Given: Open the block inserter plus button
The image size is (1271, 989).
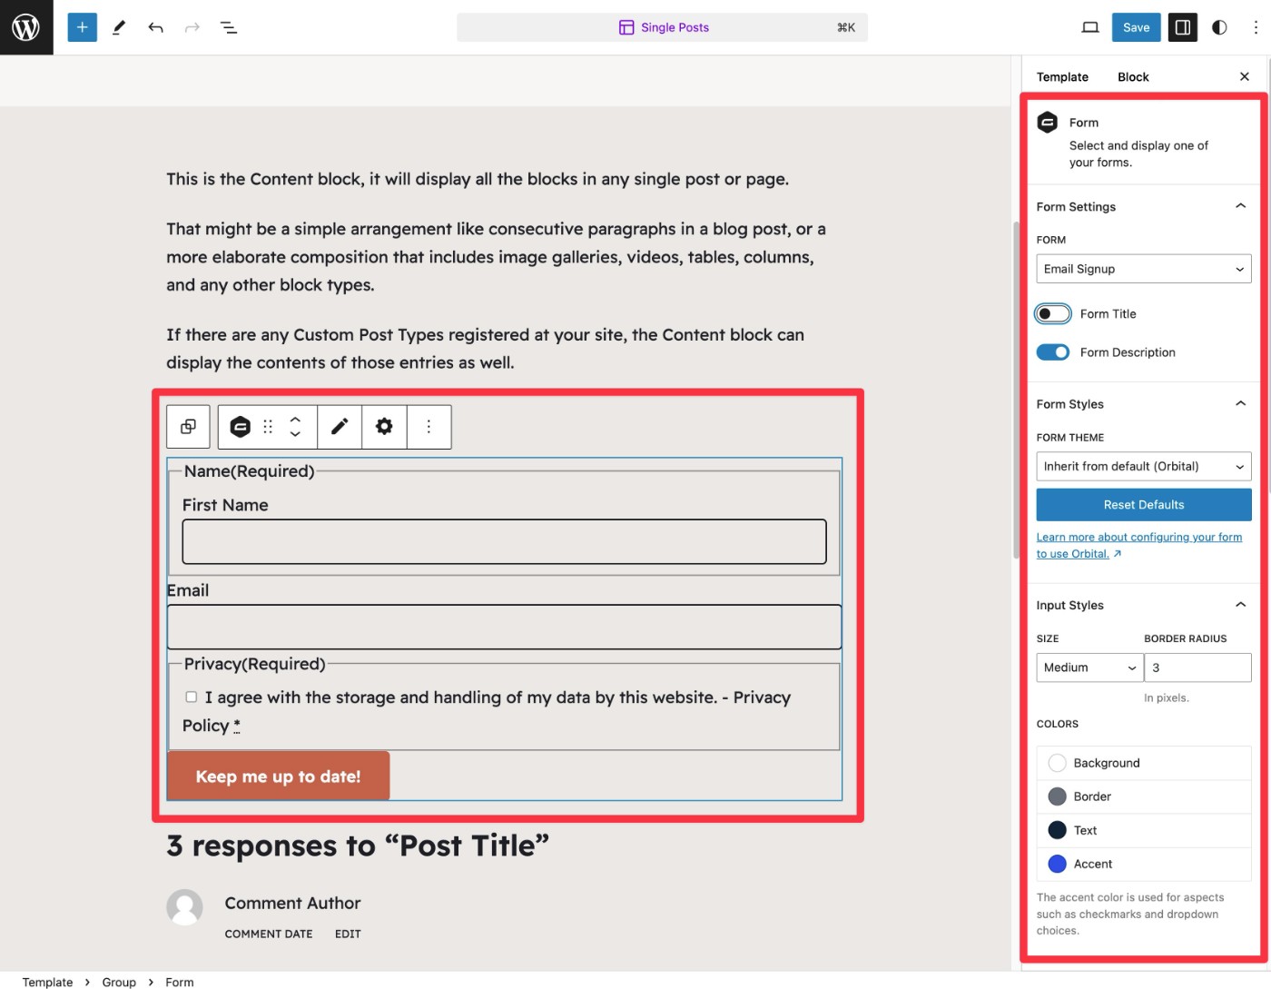Looking at the screenshot, I should [x=82, y=27].
